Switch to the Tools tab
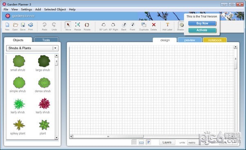 click(x=46, y=40)
